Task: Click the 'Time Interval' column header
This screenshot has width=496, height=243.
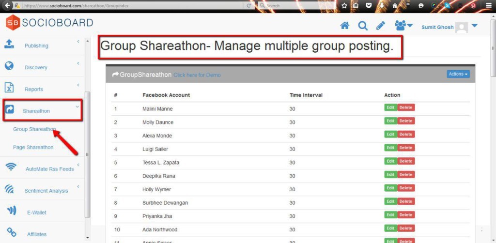Action: click(x=306, y=95)
